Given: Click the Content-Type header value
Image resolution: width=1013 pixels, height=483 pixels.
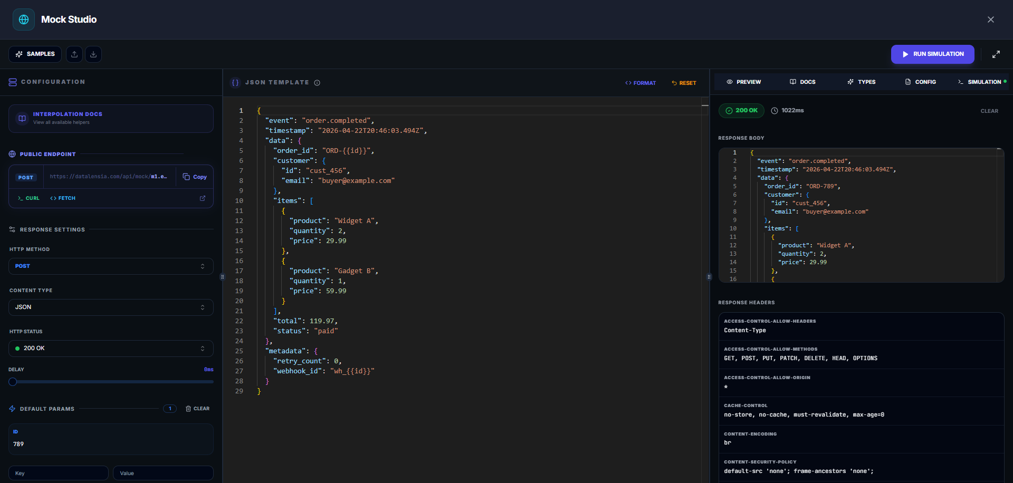Looking at the screenshot, I should 745,331.
